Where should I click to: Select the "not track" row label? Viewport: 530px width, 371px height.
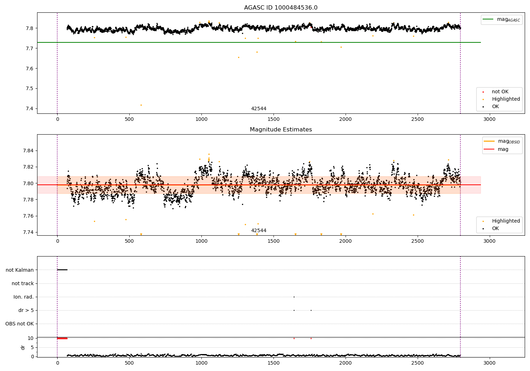23,284
